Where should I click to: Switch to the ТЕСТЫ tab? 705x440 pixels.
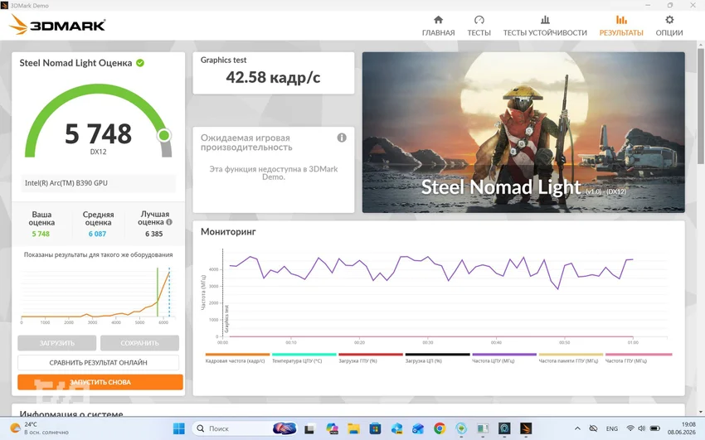click(x=479, y=26)
